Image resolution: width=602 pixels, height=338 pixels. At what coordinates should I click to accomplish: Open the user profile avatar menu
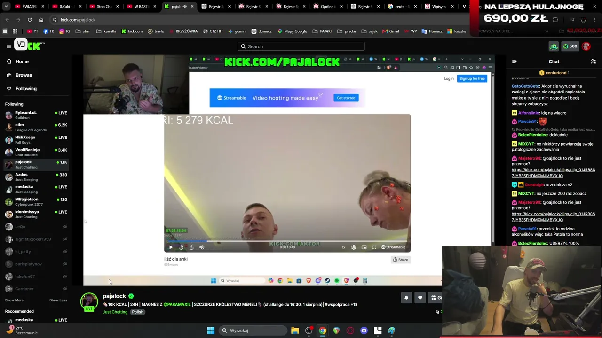tap(586, 46)
